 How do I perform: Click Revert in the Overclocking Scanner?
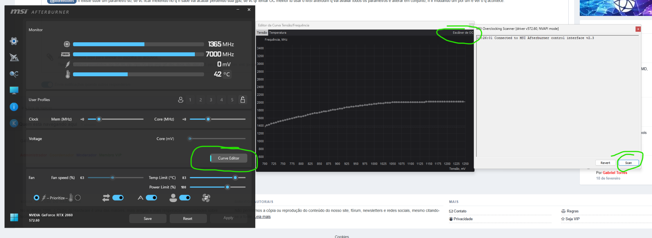606,163
